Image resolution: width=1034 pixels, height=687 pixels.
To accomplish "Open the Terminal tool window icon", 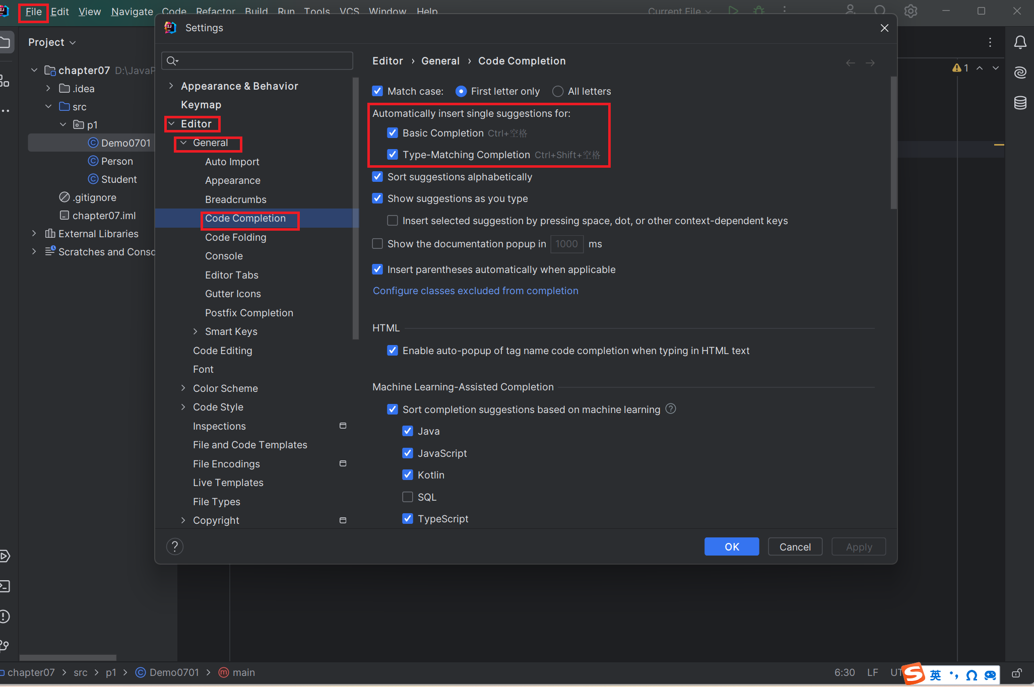I will [x=6, y=586].
